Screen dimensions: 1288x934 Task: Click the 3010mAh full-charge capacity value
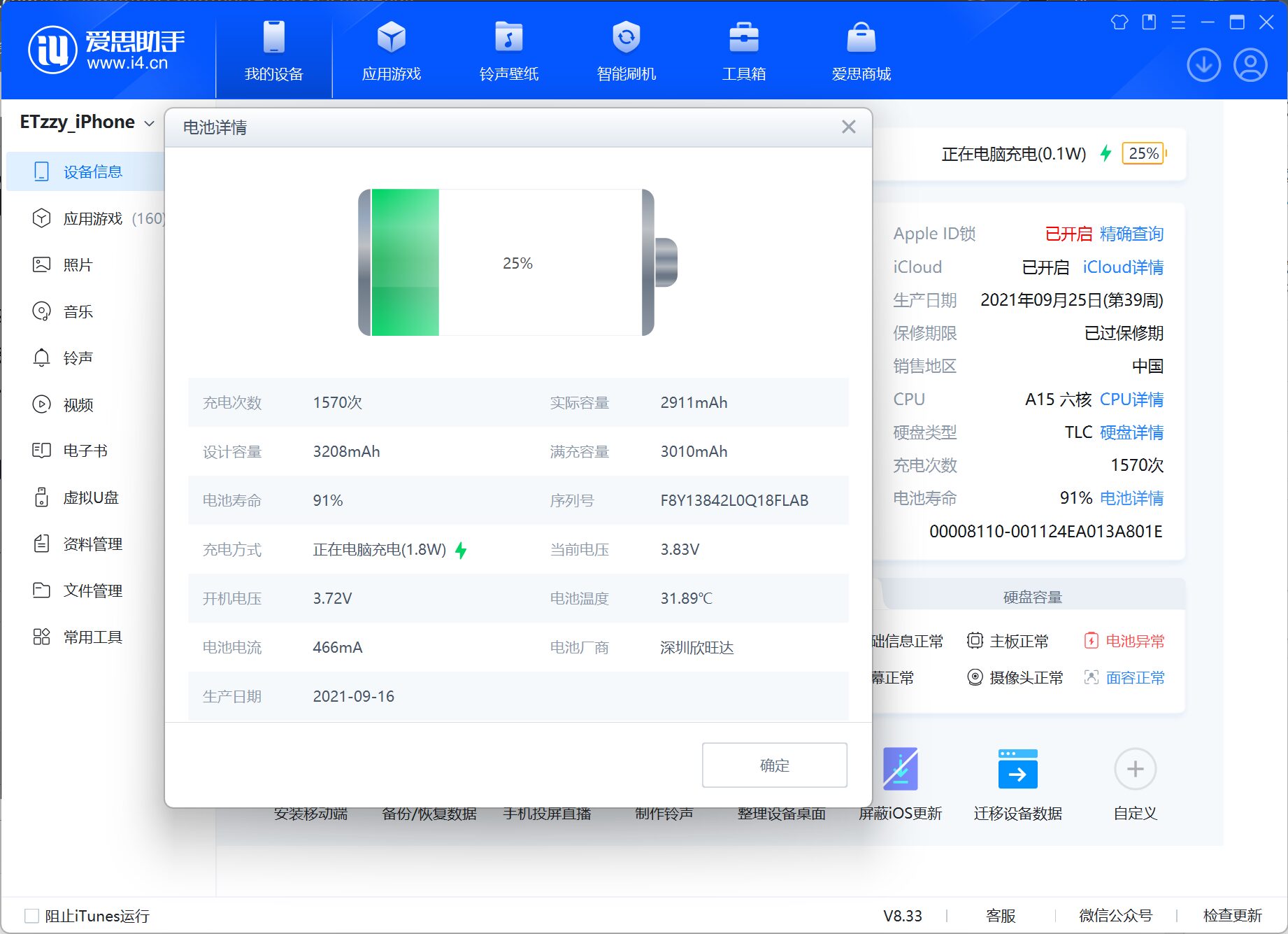pos(694,451)
